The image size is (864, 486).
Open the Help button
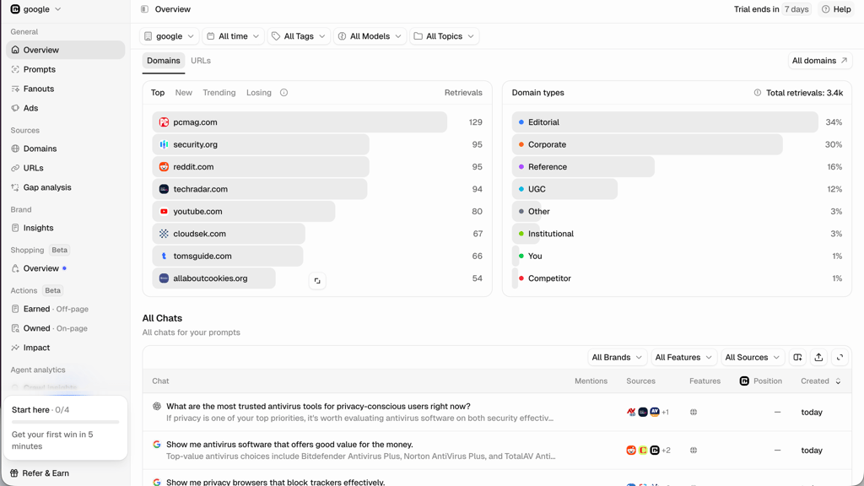836,9
